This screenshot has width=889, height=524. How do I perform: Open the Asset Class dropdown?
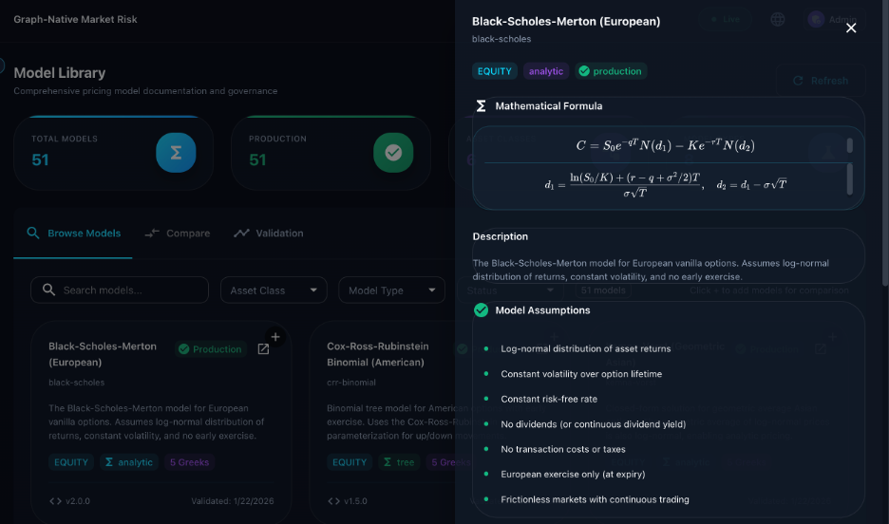click(274, 290)
